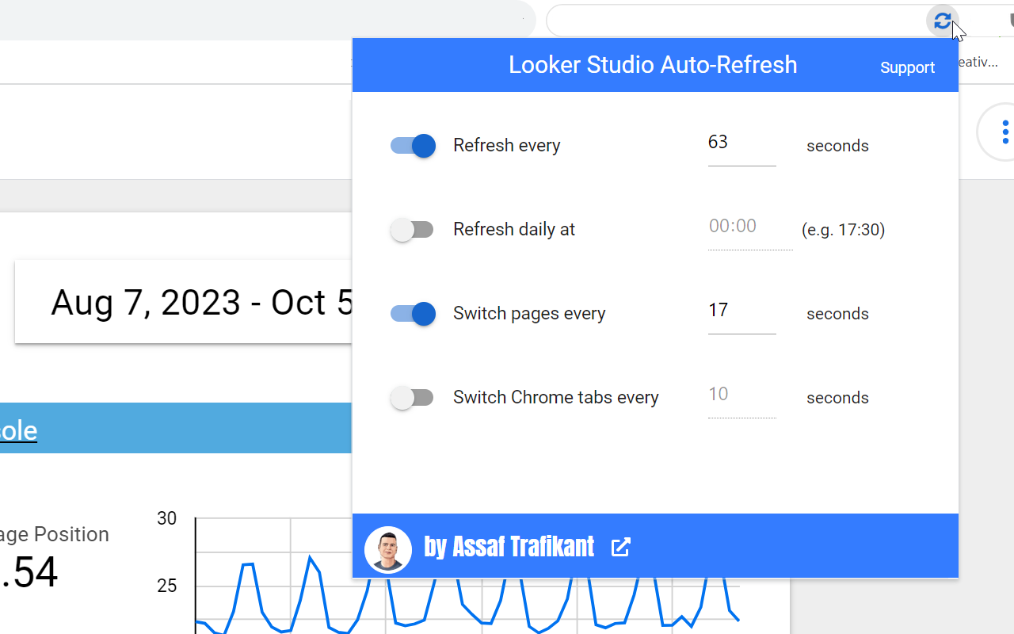The height and width of the screenshot is (634, 1014).
Task: Enable Switch Chrome tabs every toggle
Action: point(412,398)
